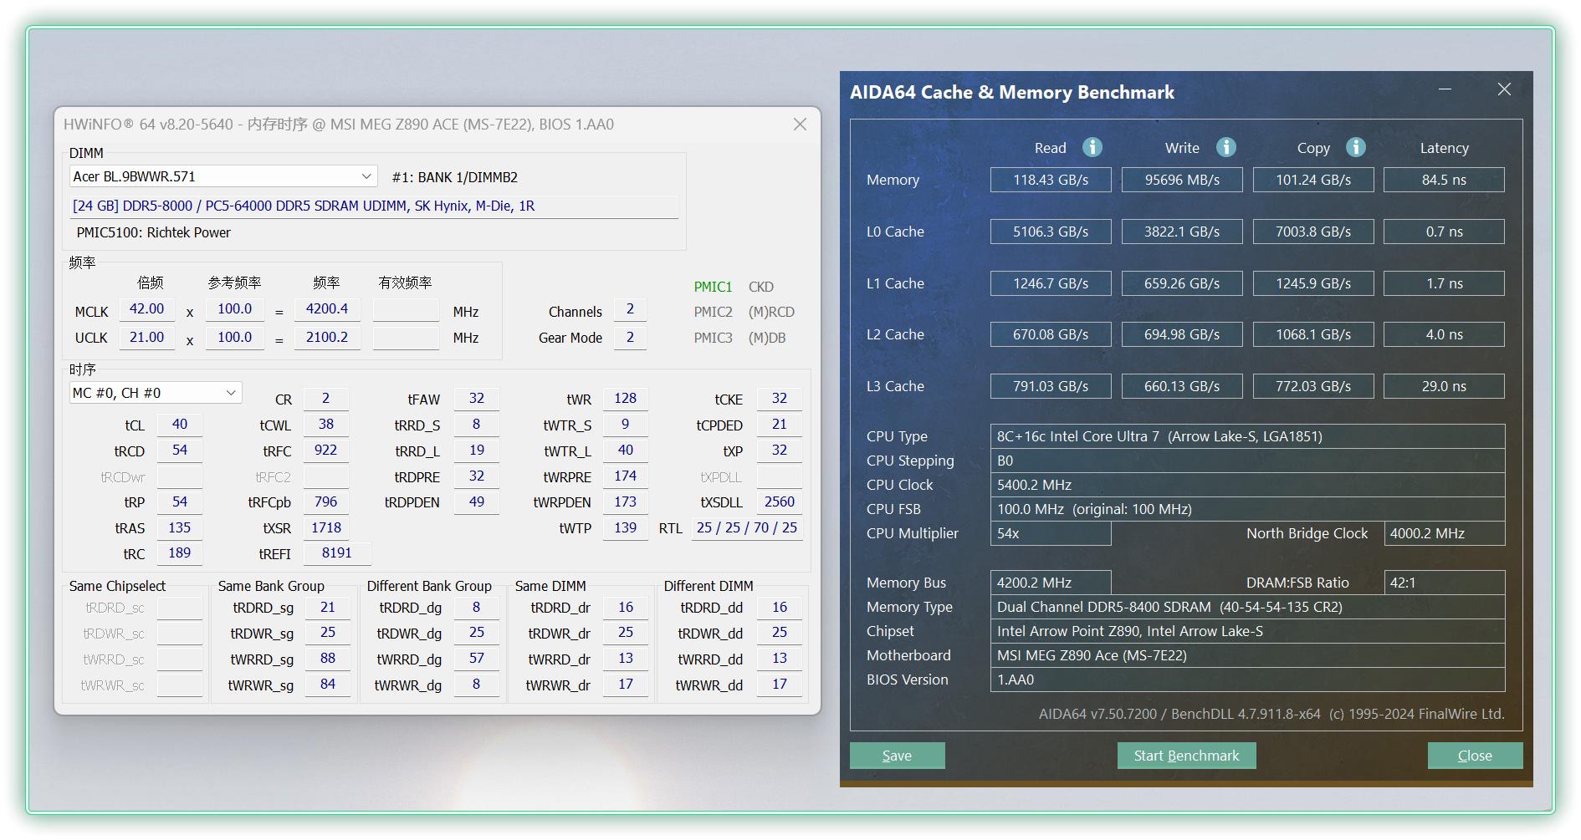
Task: Click the Memory Write value 95696 MB/s
Action: click(x=1182, y=180)
